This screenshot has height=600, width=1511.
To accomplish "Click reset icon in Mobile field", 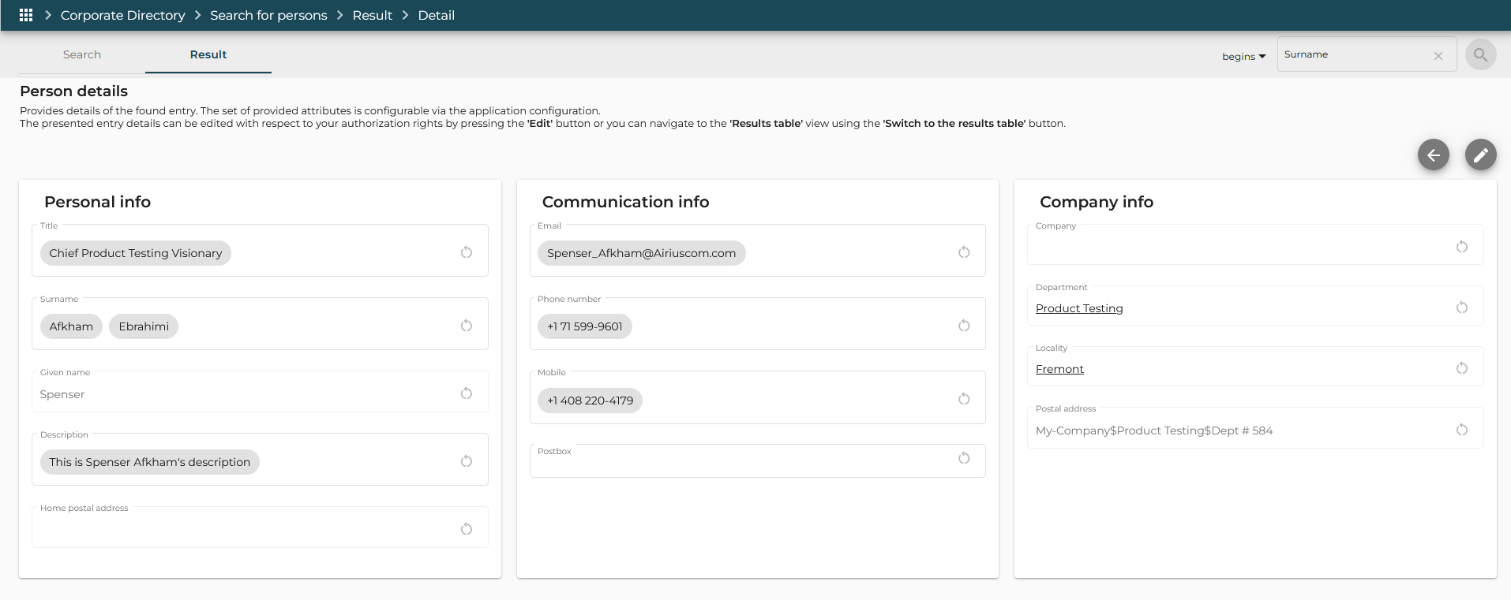I will point(964,399).
